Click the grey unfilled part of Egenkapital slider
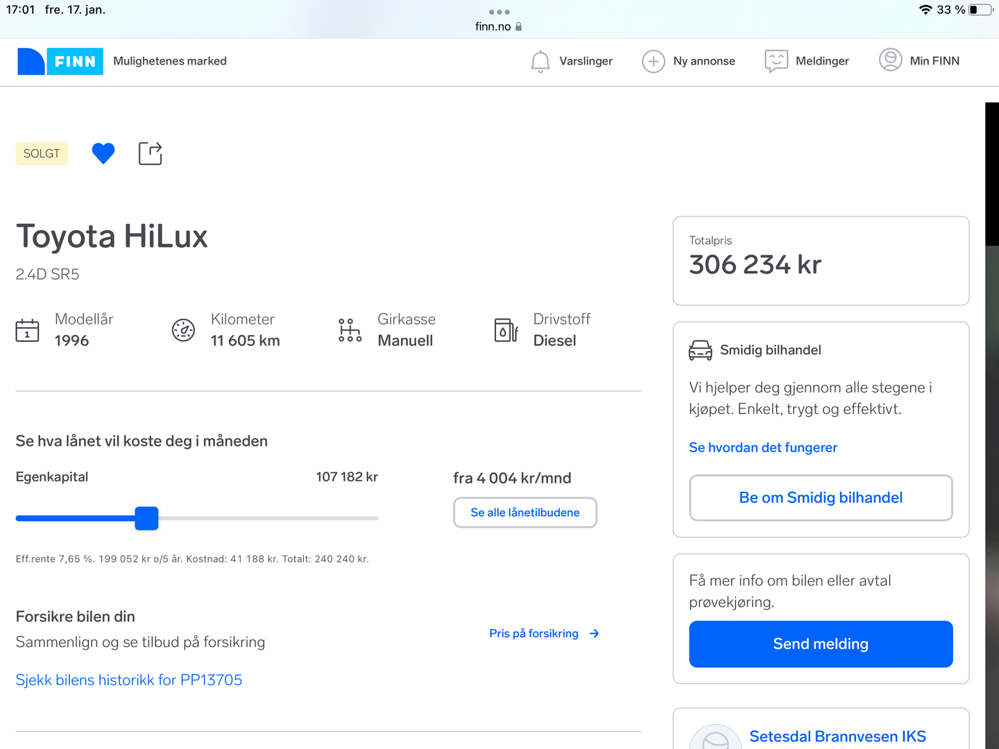Screen dimensions: 999x749 click(x=268, y=518)
